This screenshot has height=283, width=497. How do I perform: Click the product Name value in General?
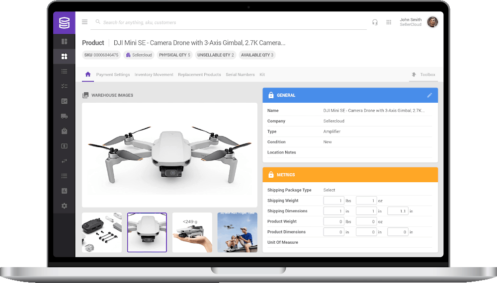374,111
